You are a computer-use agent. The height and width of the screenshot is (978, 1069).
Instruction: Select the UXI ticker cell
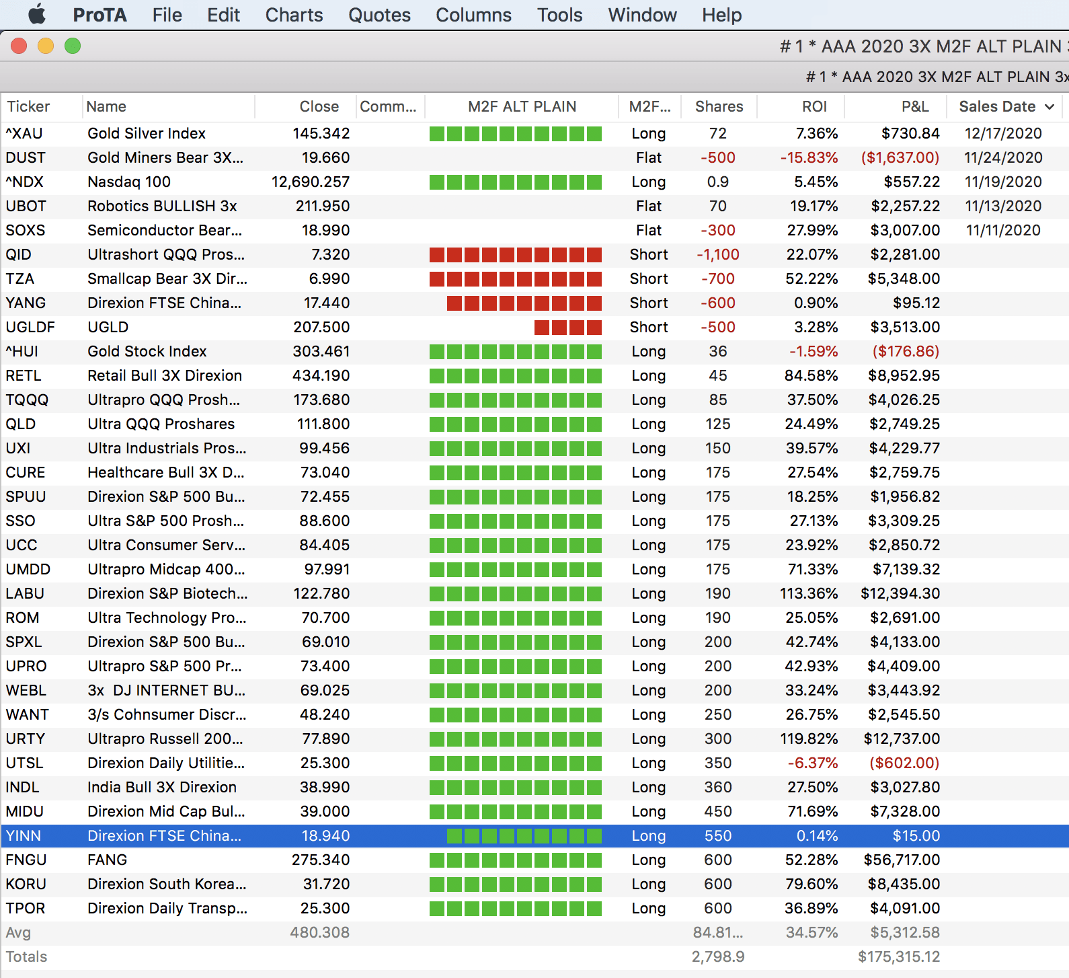tap(18, 448)
